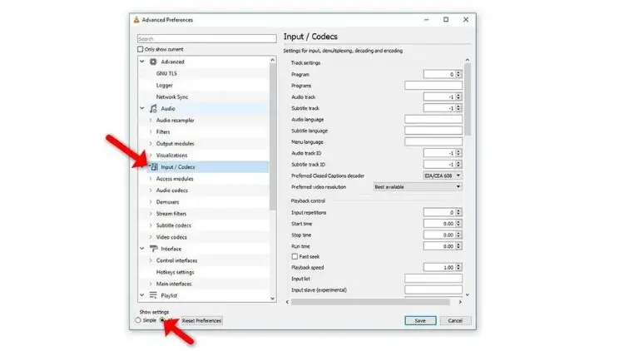This screenshot has height=351, width=624.
Task: Click the Cancel button
Action: pos(455,320)
